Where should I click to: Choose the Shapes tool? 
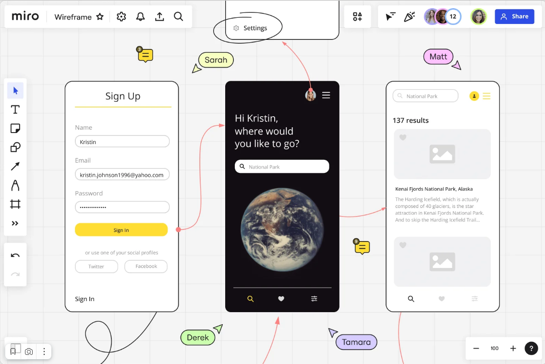click(15, 147)
